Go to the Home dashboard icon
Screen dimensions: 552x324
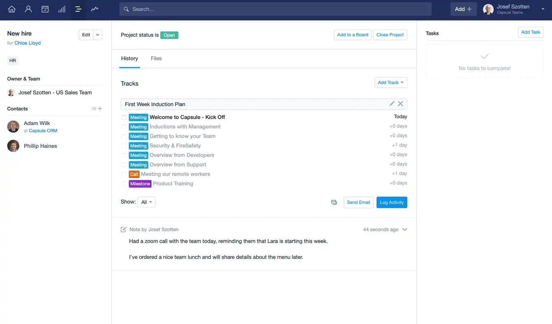point(12,9)
